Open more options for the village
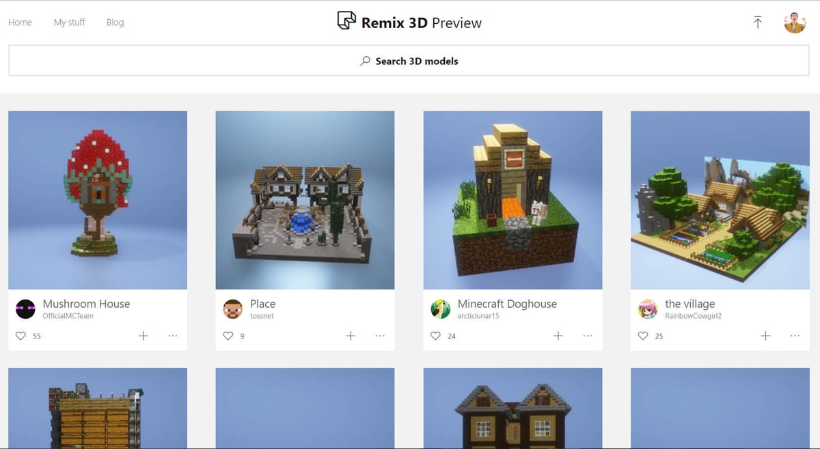This screenshot has height=449, width=820. click(795, 336)
